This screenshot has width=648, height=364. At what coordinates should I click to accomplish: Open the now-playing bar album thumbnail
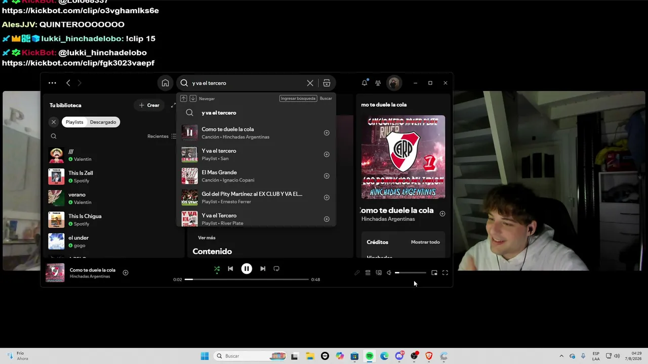[55, 273]
